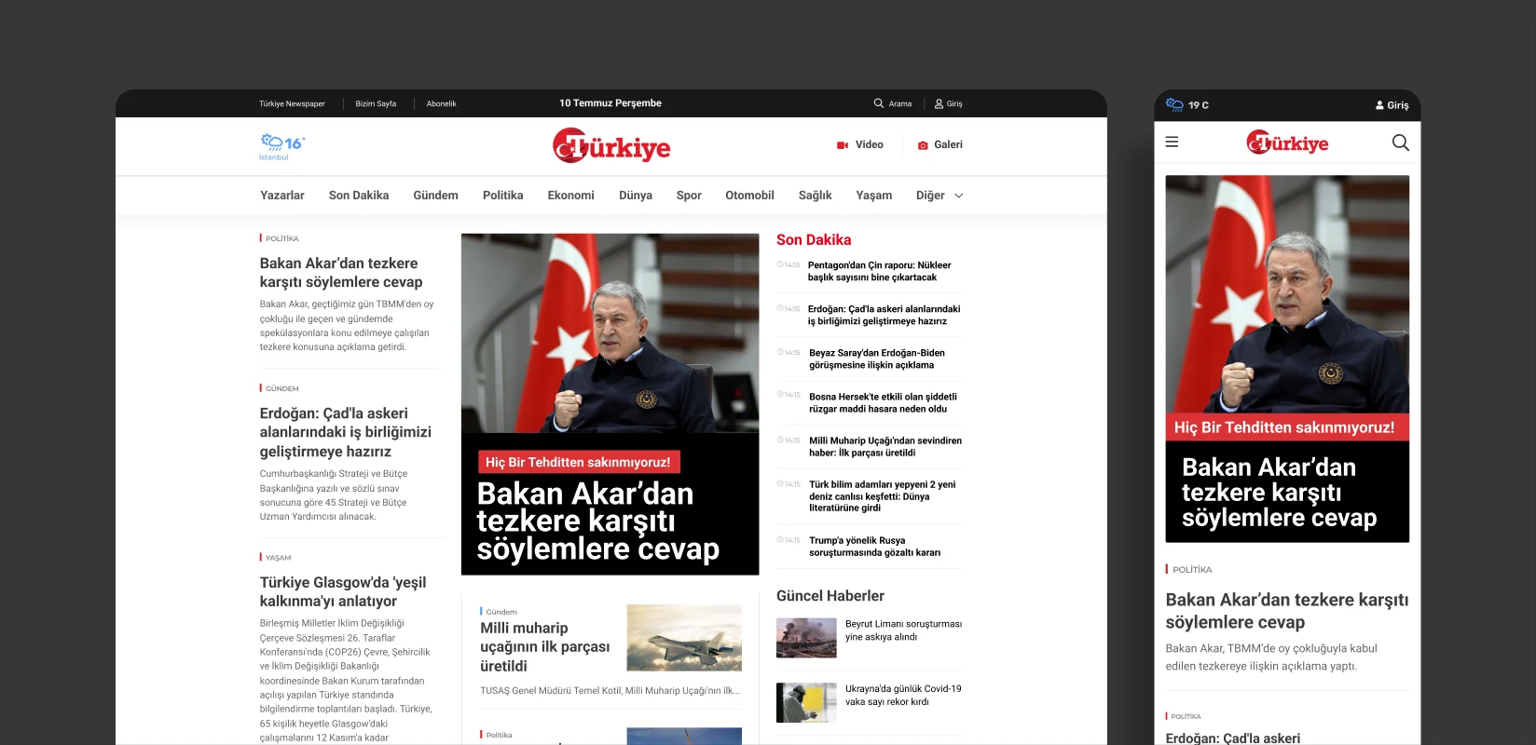Open headline 'Erdoğan: Çad'la askeri alanlarındaki' in left column

click(x=346, y=432)
